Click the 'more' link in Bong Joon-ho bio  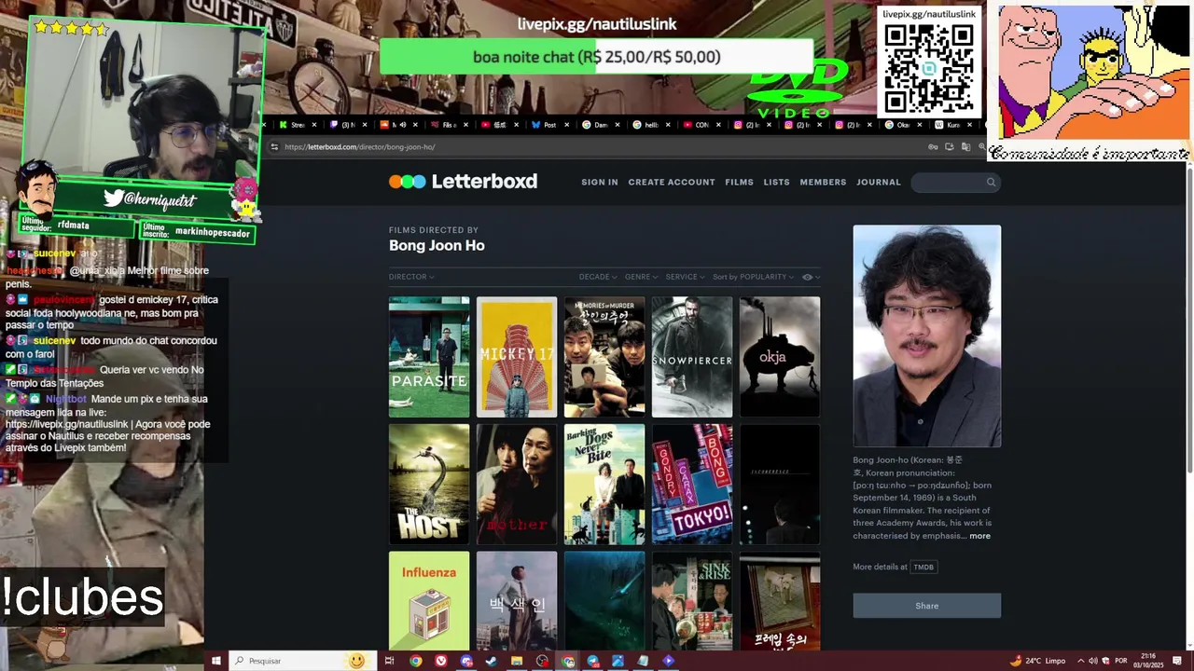pos(979,536)
